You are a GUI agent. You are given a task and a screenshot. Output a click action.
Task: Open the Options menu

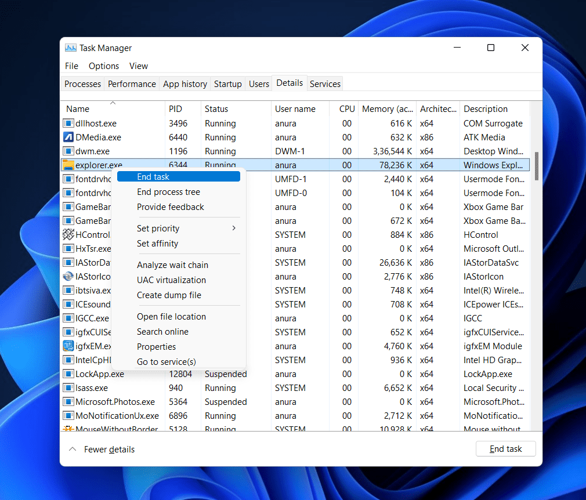(104, 66)
